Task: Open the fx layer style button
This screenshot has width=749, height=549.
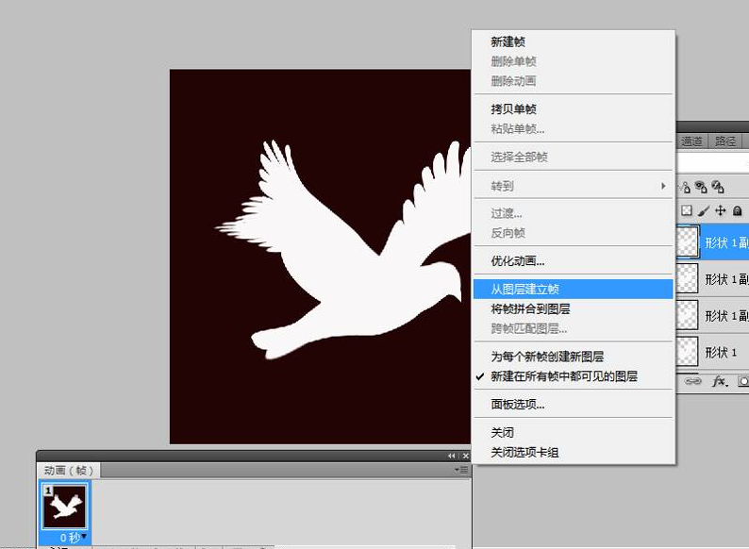Action: (720, 381)
